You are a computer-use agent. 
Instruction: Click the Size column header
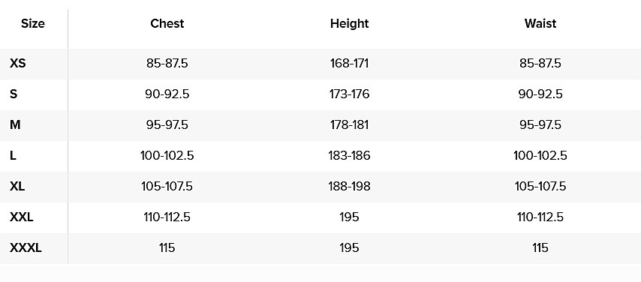[x=33, y=24]
